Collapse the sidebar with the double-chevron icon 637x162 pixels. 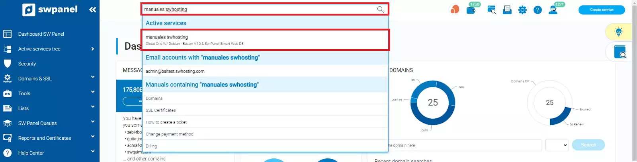coord(92,10)
